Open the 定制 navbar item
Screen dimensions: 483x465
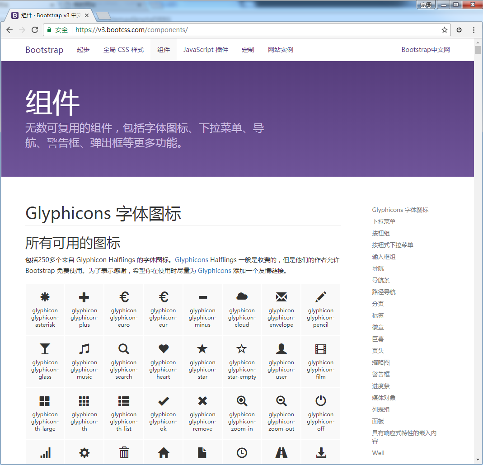(248, 50)
